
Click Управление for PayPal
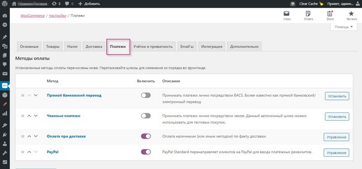(336, 153)
